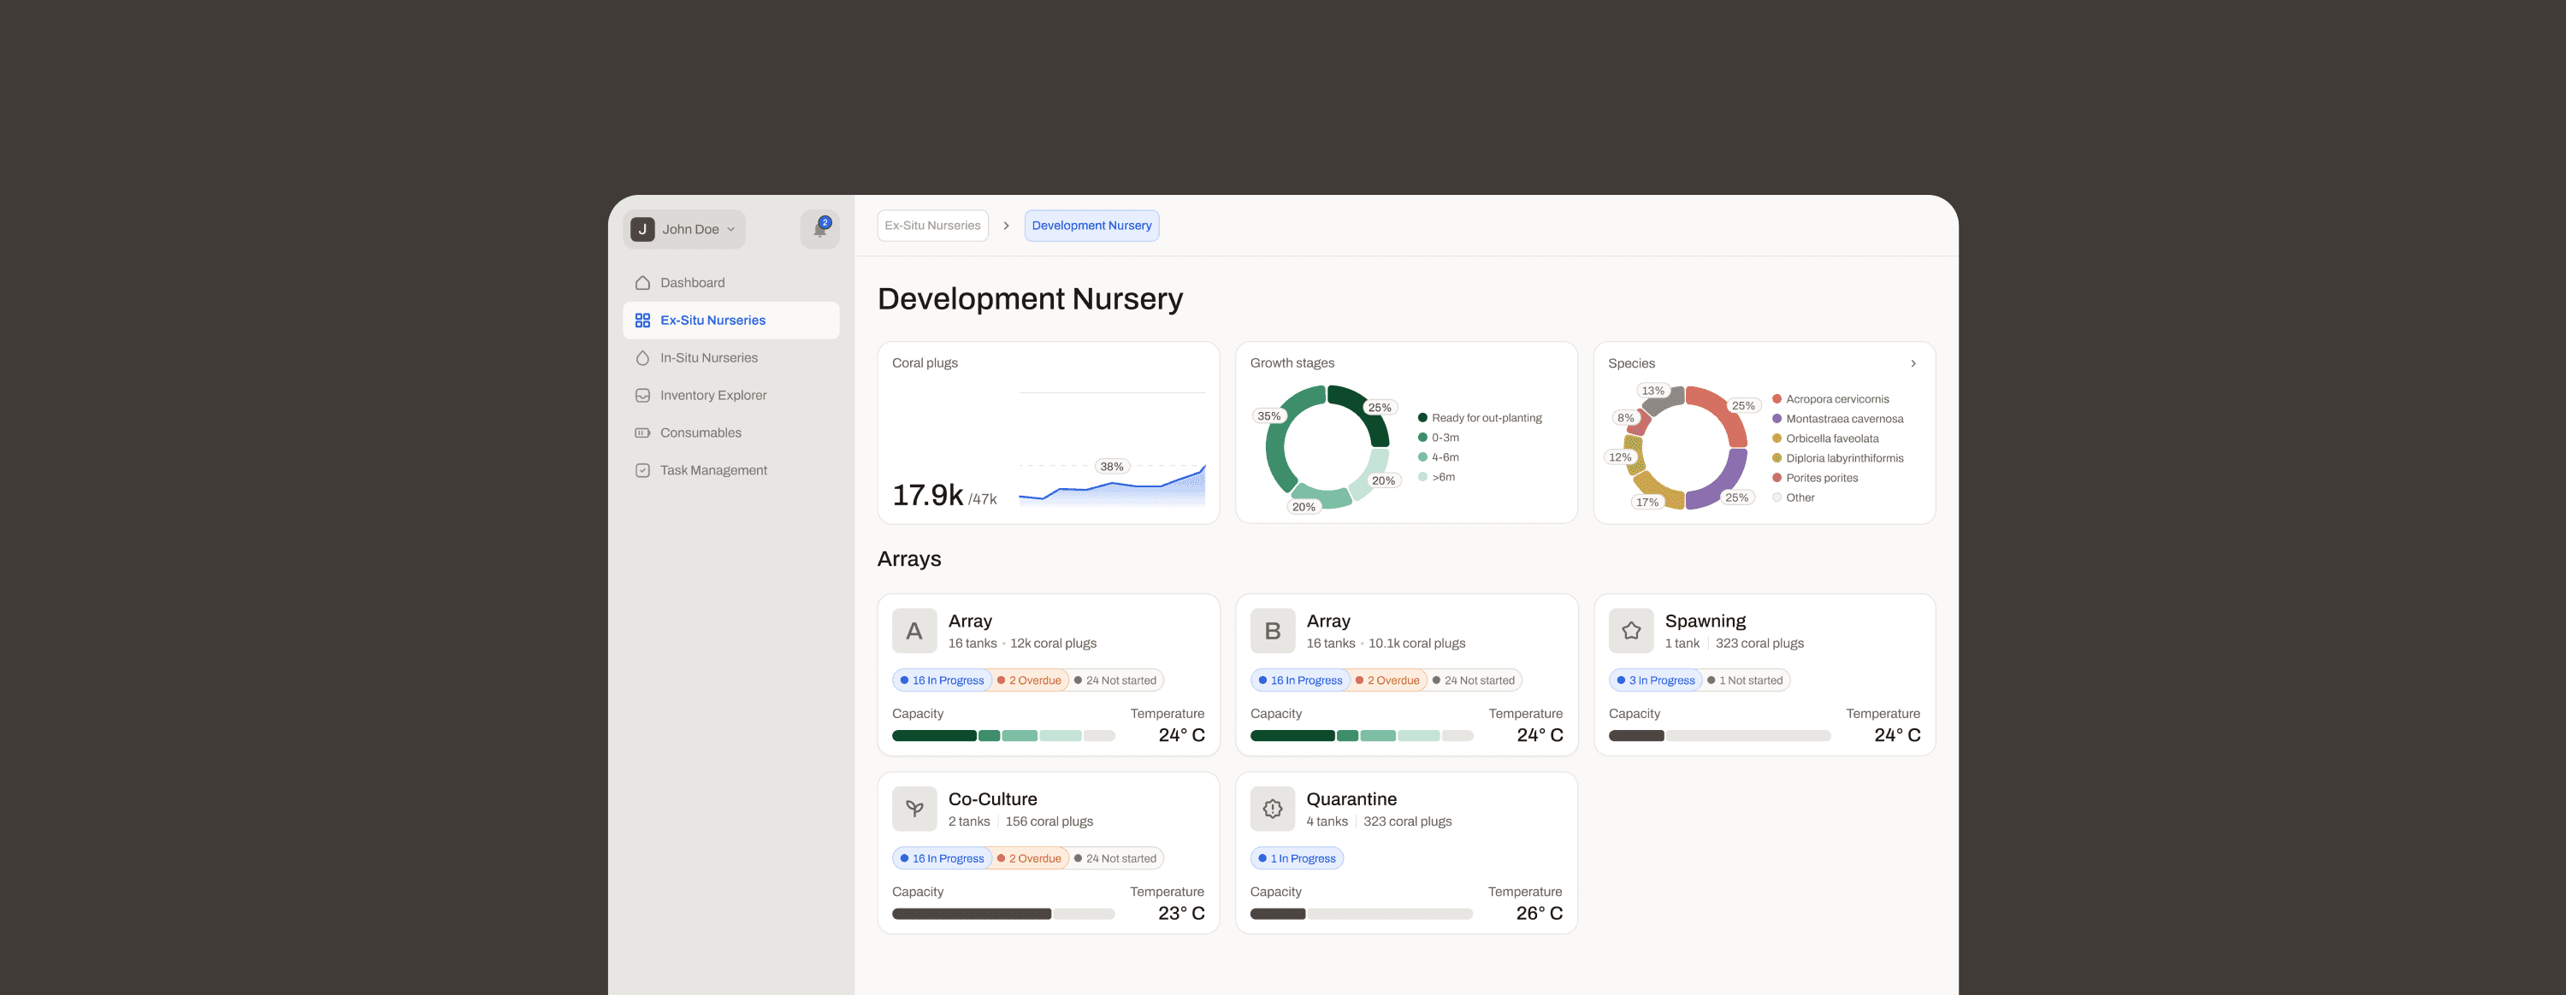Click the 38% marker on coral plugs chart
The width and height of the screenshot is (2566, 995).
1111,466
